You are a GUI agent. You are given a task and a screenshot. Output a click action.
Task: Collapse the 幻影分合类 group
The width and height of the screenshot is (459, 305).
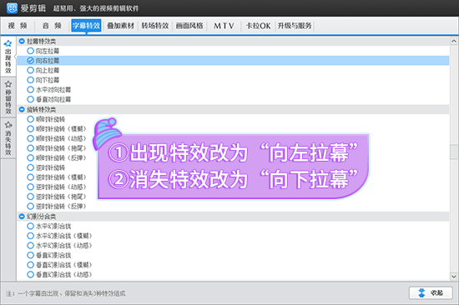point(22,217)
